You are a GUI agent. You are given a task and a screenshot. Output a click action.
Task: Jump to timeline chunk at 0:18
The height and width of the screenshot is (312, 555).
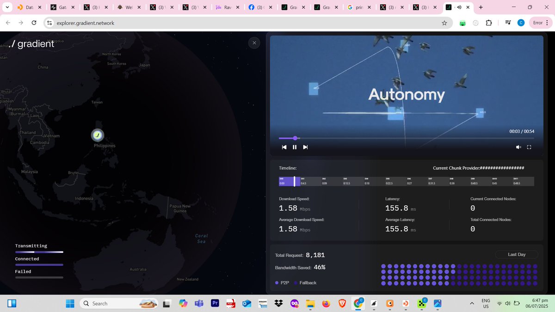pyautogui.click(x=374, y=181)
